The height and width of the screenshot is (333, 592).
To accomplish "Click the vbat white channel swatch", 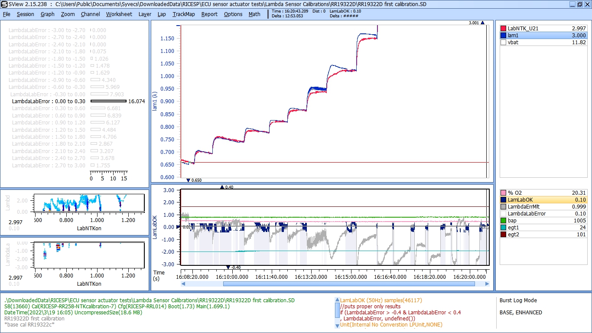I will coord(503,42).
